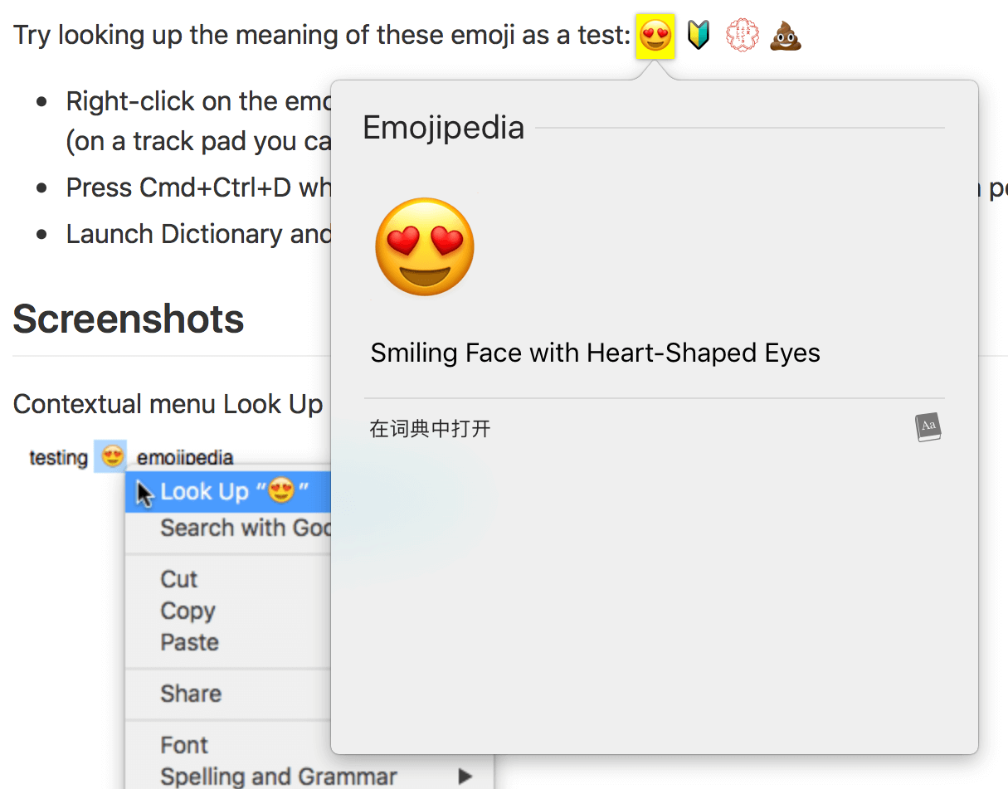The width and height of the screenshot is (1008, 789).
Task: Open the Font context menu item
Action: tap(184, 745)
